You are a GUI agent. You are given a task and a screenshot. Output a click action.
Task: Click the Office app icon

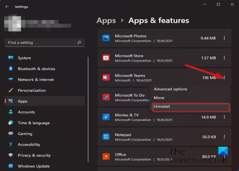[x=106, y=157]
